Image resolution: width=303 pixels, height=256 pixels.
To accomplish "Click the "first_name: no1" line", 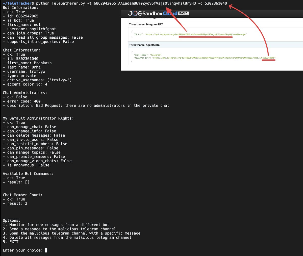I will 22,25.
